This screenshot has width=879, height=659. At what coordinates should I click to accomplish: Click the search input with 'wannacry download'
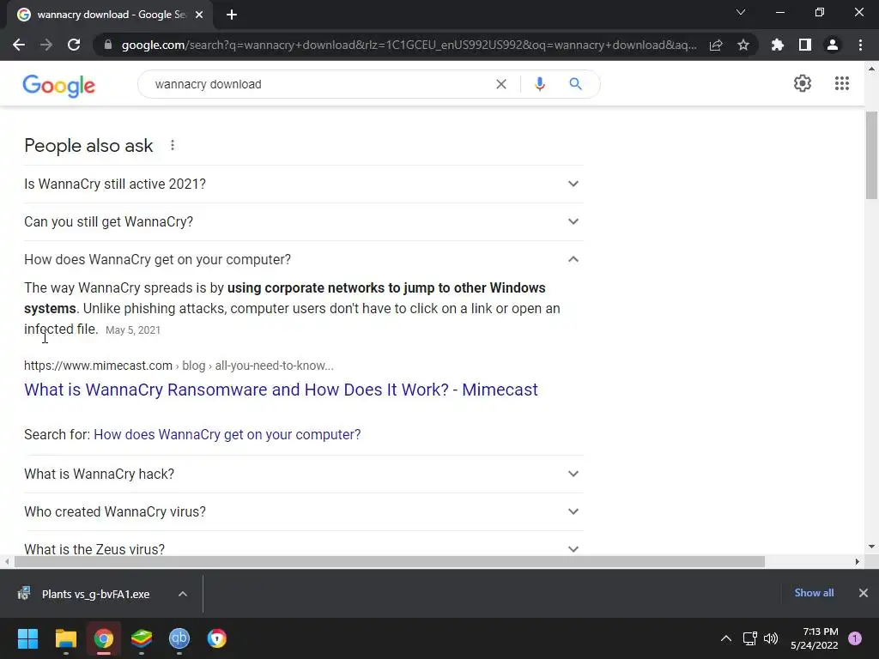[x=319, y=84]
